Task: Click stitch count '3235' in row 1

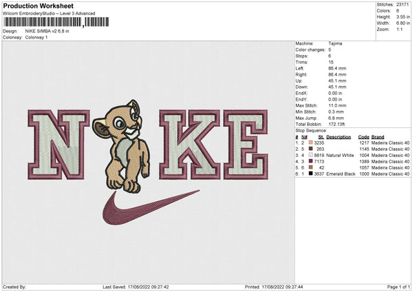Action: pos(319,143)
